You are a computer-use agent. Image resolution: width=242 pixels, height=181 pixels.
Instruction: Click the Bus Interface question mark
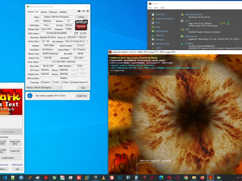point(87,41)
